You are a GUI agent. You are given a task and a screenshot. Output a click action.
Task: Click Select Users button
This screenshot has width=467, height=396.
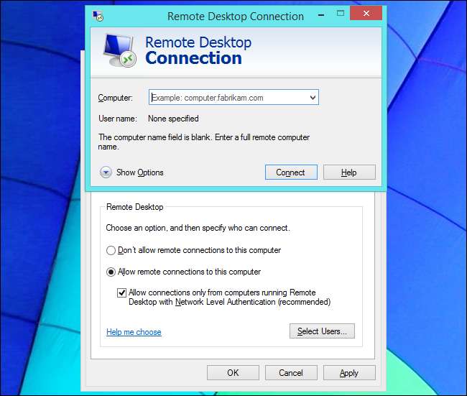click(322, 331)
